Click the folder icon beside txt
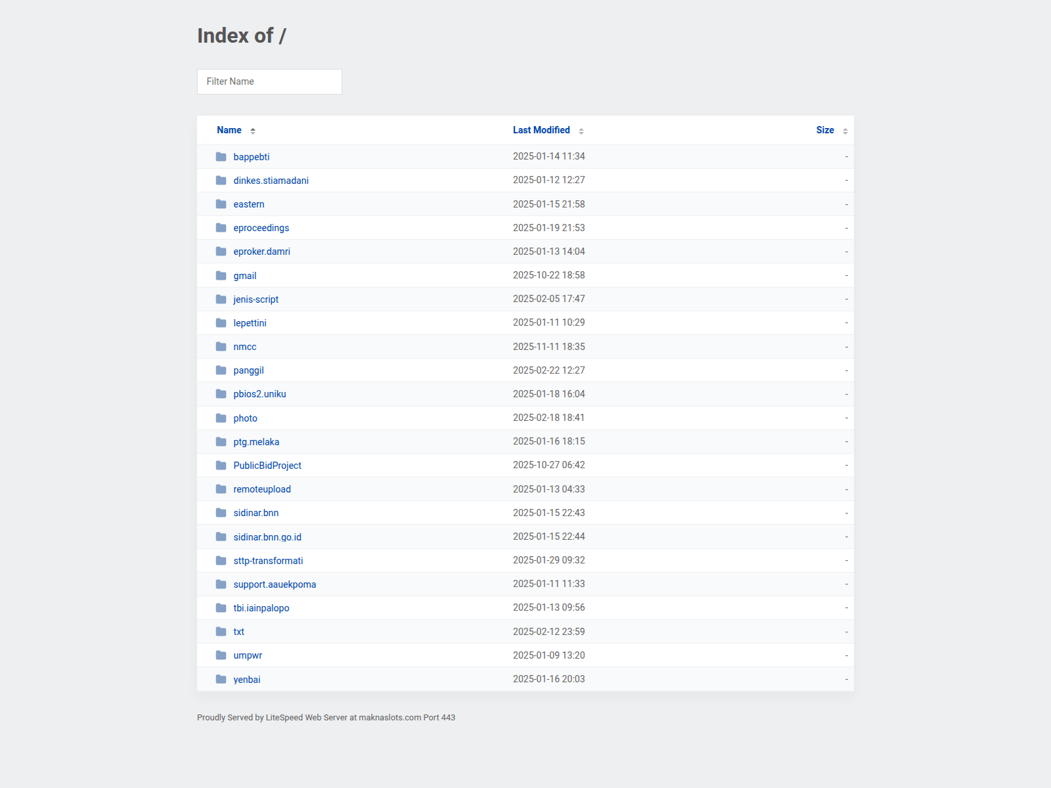 (221, 632)
